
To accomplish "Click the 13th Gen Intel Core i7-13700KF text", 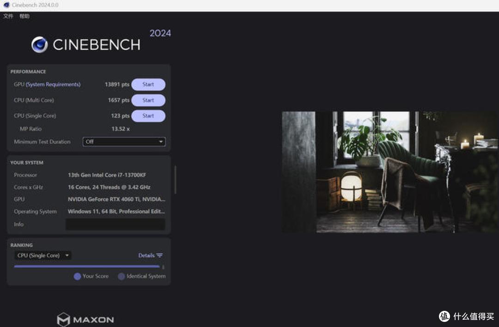I will 107,175.
